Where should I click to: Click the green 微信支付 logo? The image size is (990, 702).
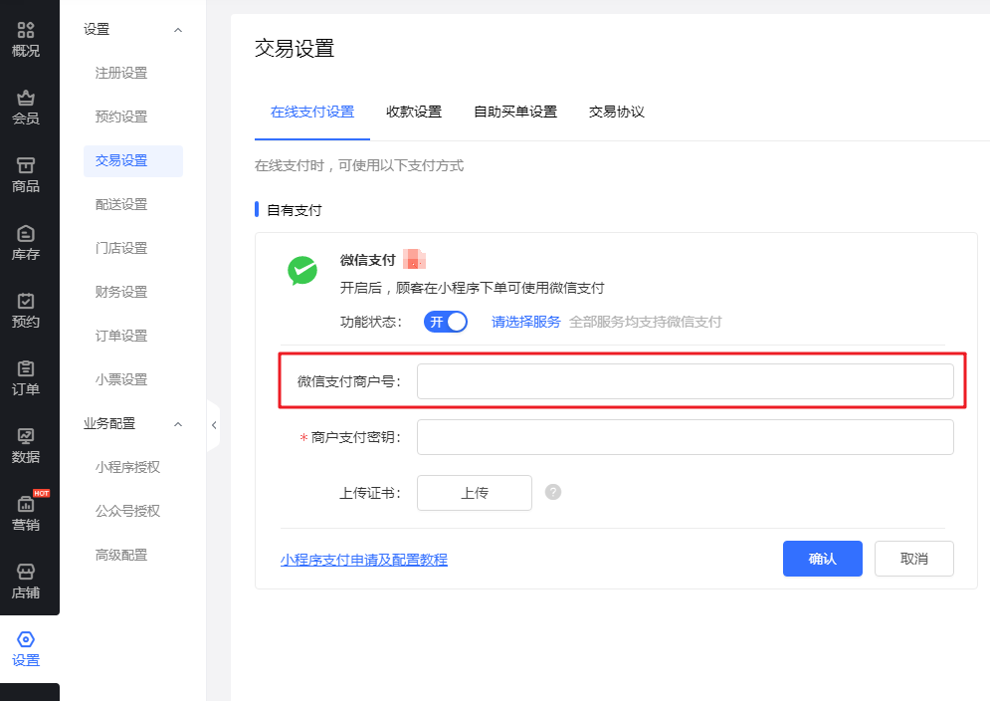[302, 271]
